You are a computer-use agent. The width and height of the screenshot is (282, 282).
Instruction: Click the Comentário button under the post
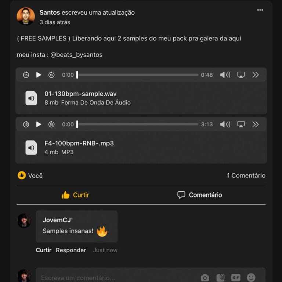click(199, 195)
